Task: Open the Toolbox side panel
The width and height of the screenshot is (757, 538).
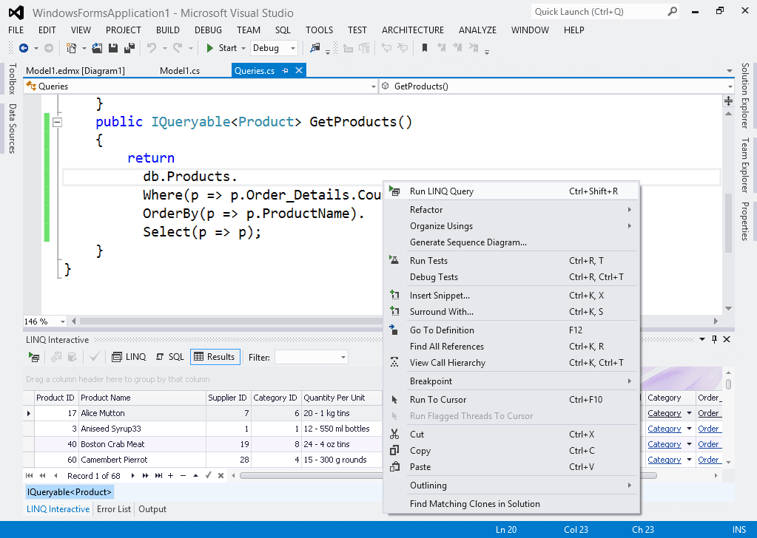Action: click(12, 78)
